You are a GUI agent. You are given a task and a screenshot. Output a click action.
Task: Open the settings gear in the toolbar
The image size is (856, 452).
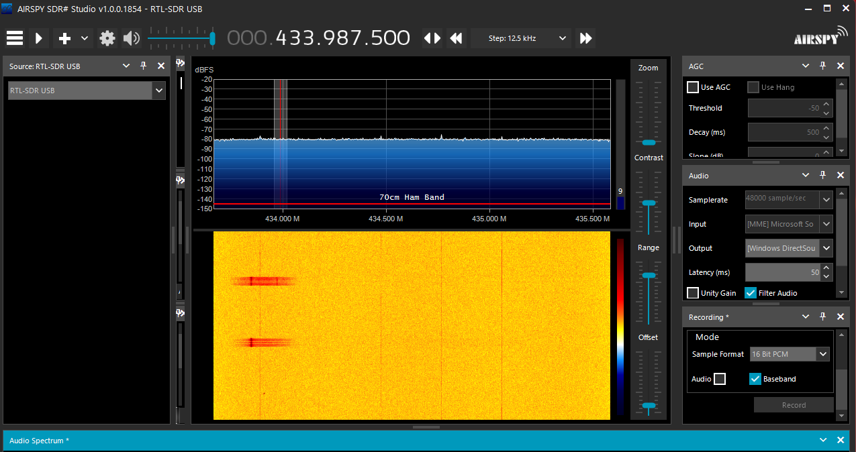click(x=107, y=38)
